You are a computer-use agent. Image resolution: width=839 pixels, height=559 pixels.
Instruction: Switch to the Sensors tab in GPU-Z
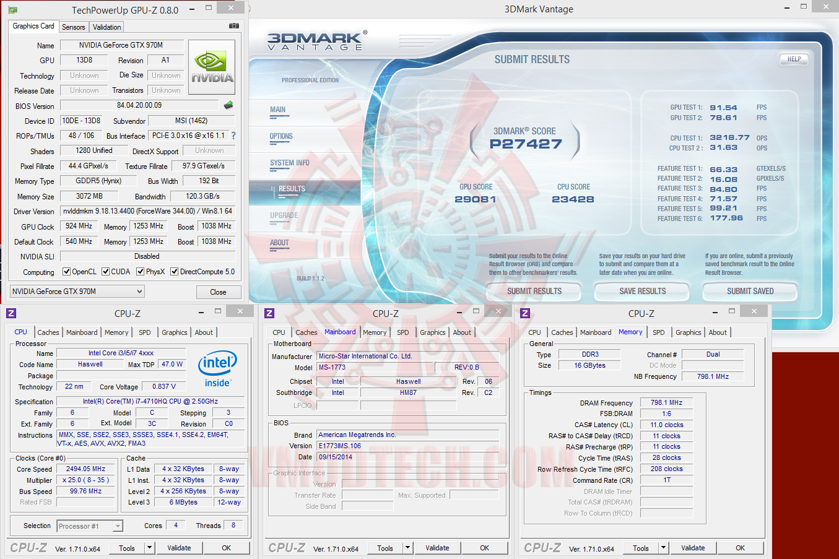(x=74, y=27)
